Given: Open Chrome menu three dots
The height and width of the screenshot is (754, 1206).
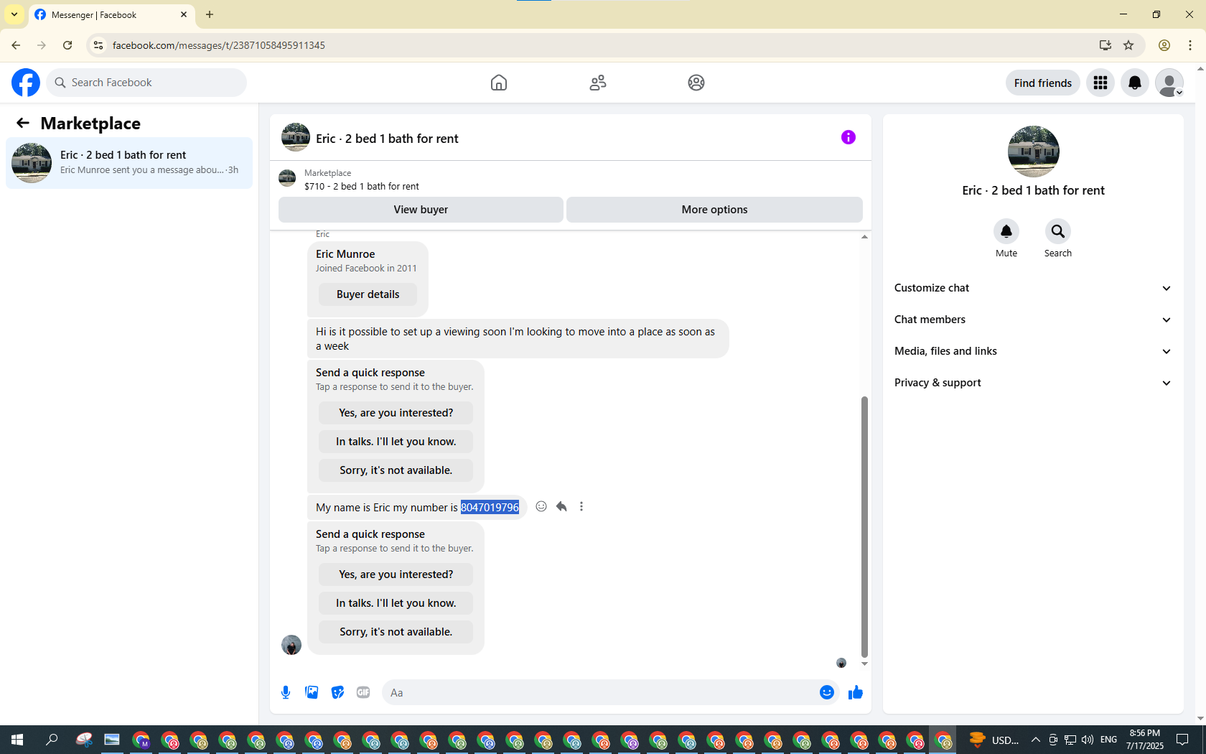Looking at the screenshot, I should pos(1190,45).
